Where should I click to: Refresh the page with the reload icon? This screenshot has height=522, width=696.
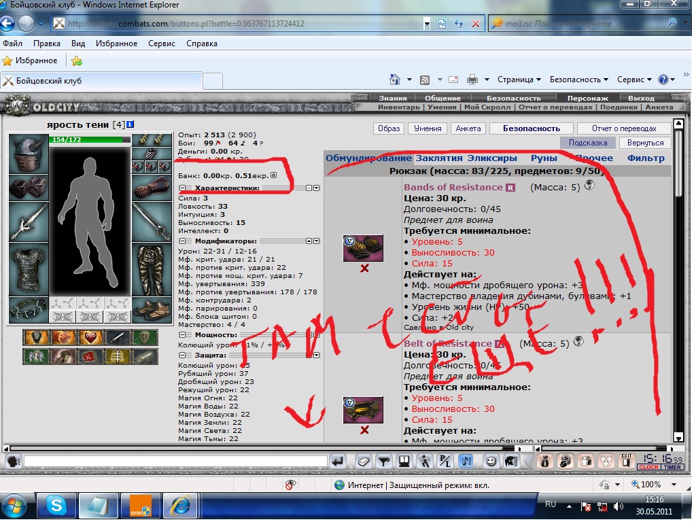point(459,24)
